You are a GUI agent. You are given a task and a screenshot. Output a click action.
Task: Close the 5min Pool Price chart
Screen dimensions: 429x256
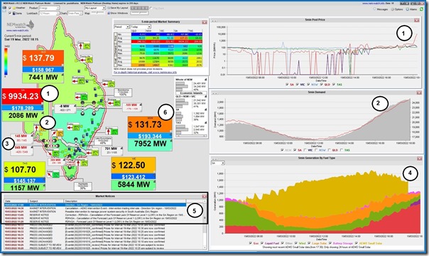417,20
